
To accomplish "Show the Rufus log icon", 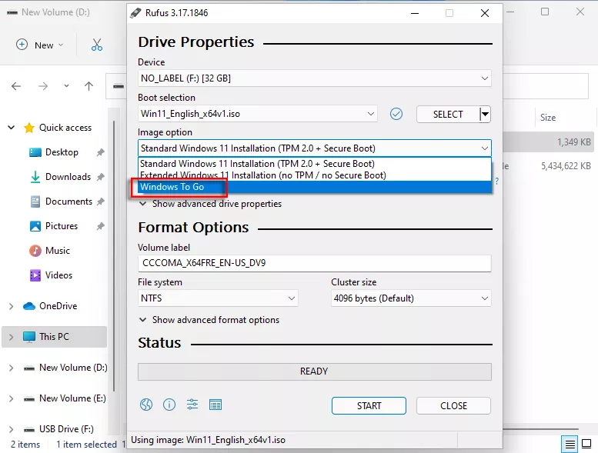I will [215, 405].
